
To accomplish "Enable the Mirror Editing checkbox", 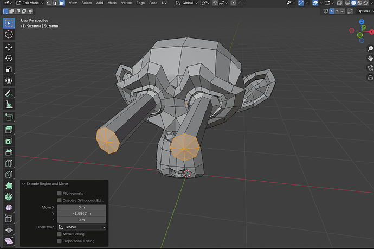I will tap(60, 234).
